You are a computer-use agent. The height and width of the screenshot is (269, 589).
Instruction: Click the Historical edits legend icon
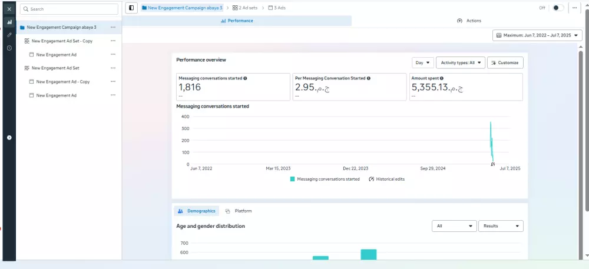pos(372,180)
